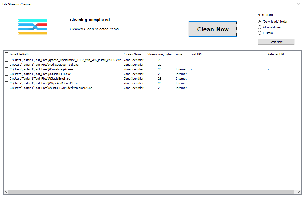Click the horizontal scrollbar thumb
This screenshot has height=198, width=305.
click(151, 192)
